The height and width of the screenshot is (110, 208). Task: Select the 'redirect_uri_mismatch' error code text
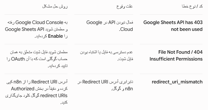pos(177,82)
